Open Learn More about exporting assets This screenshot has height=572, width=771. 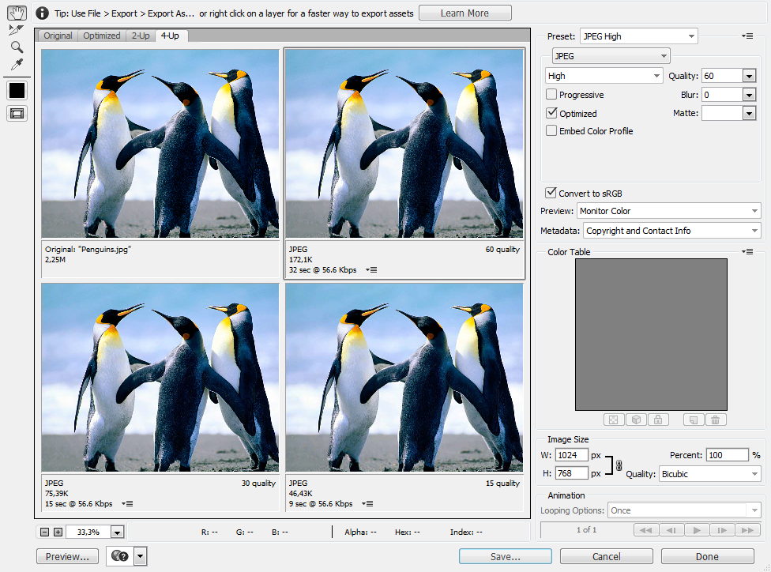(x=464, y=13)
